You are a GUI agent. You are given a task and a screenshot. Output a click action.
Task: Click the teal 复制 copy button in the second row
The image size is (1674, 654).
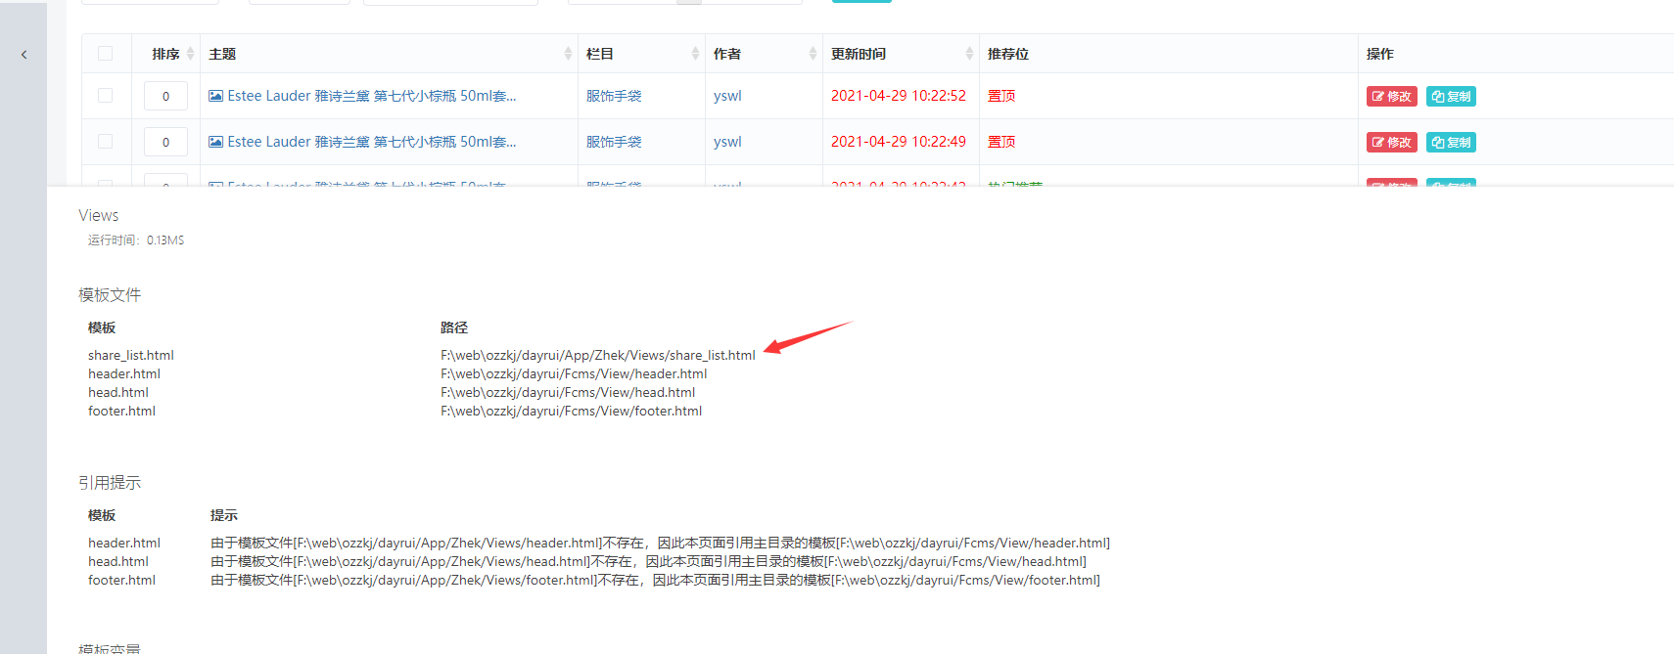[1451, 143]
